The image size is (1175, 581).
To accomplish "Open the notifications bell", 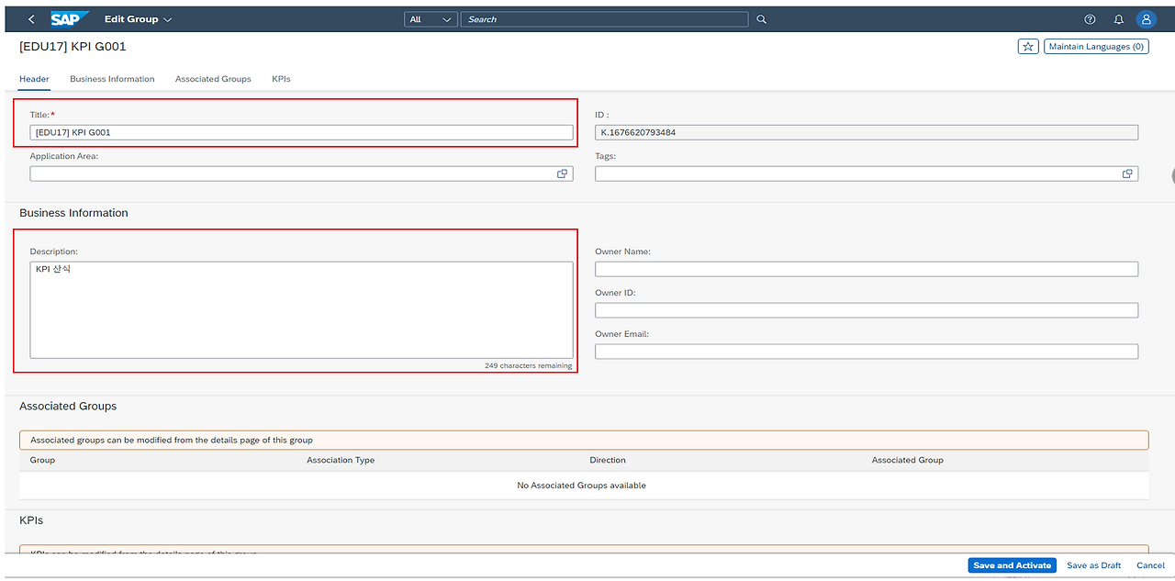I will (1117, 18).
